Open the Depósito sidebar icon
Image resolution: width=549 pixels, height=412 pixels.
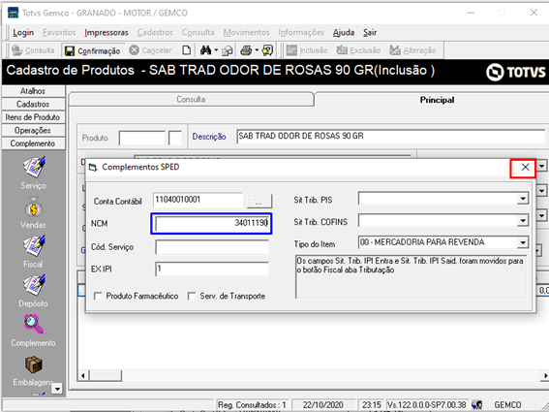[34, 285]
